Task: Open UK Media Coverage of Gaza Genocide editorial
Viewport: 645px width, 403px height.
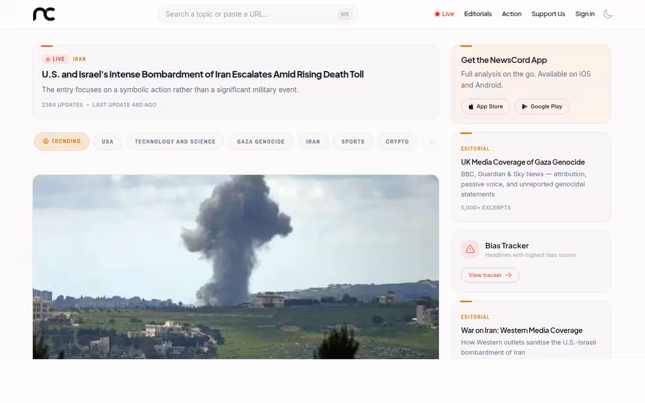Action: pyautogui.click(x=523, y=162)
